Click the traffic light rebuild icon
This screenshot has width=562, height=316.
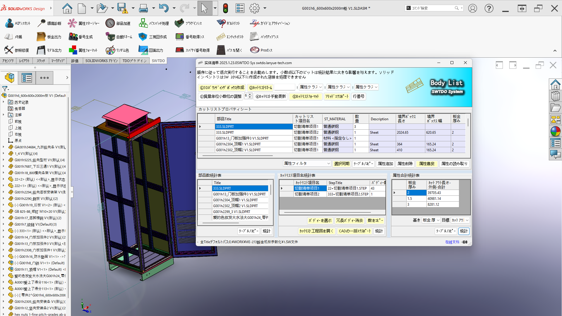[225, 8]
